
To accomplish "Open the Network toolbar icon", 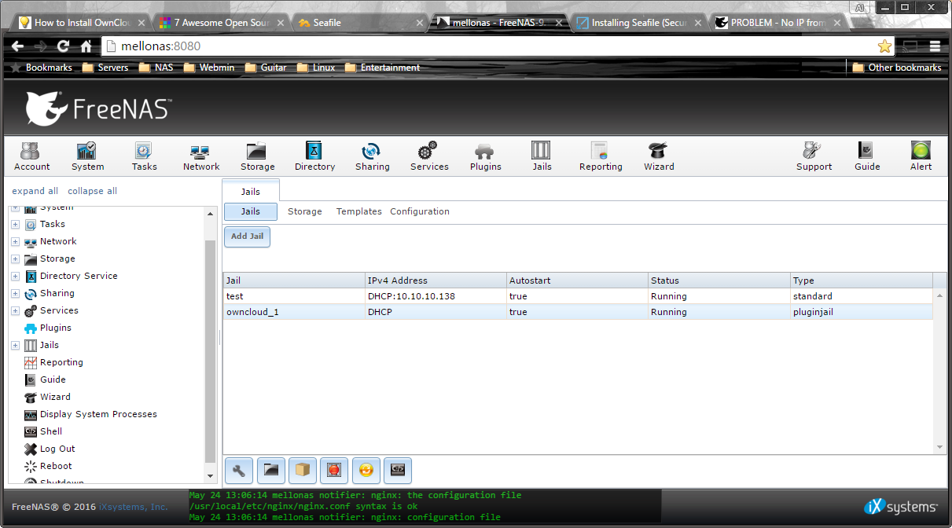I will pos(201,156).
